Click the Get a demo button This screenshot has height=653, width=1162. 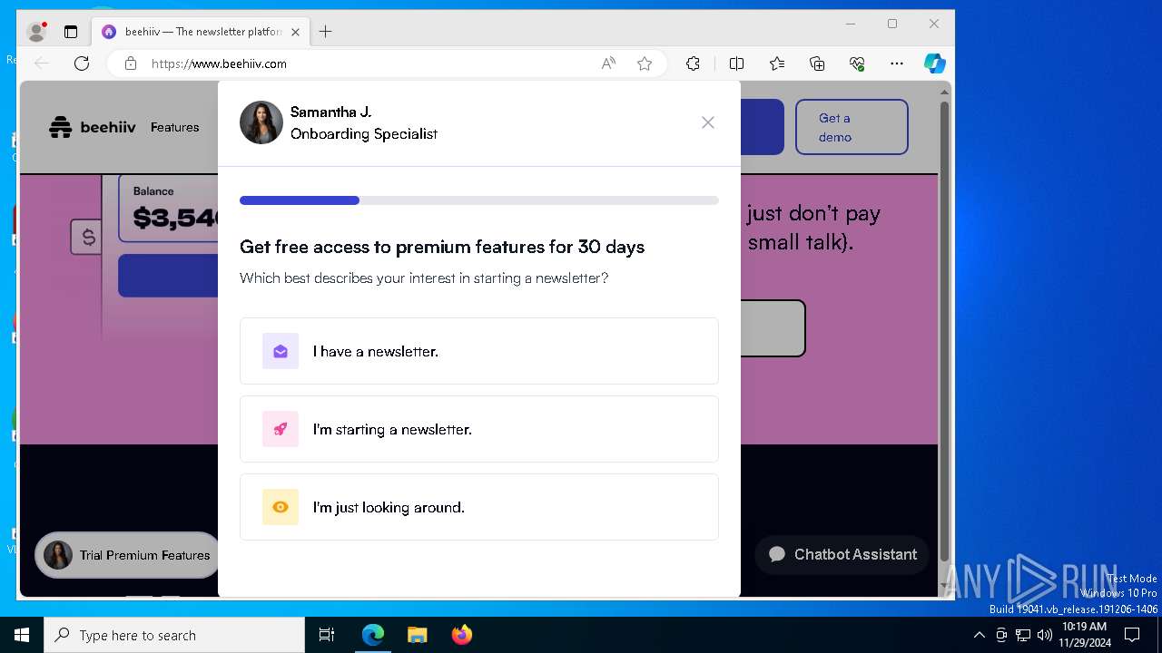tap(852, 127)
